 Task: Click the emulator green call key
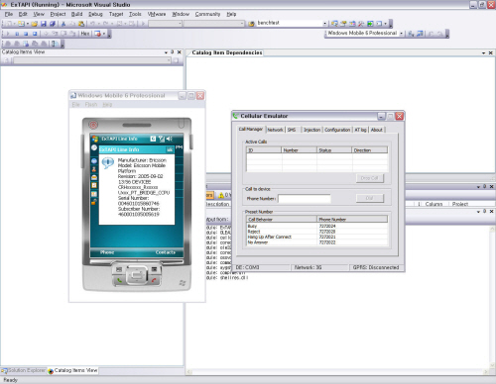[119, 281]
